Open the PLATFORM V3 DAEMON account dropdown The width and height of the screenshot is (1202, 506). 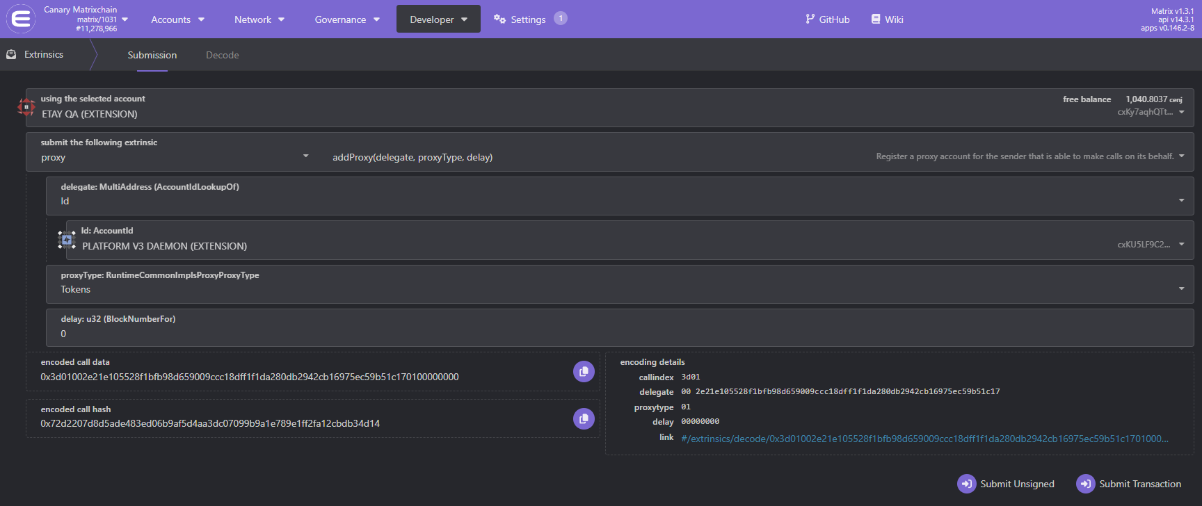click(630, 240)
